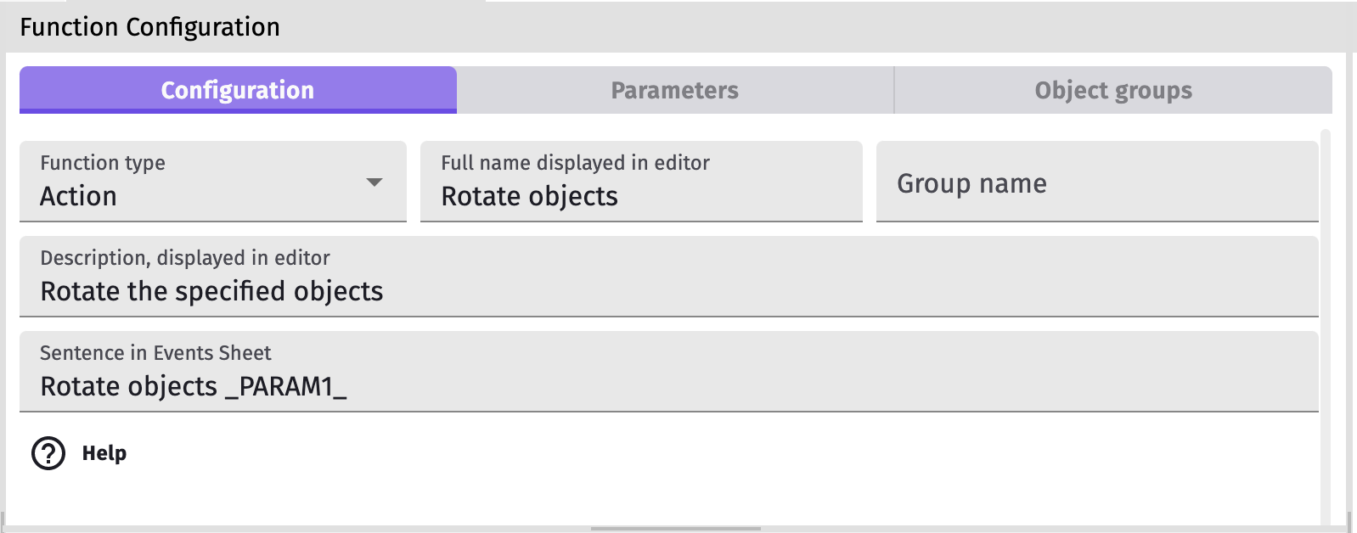Click the Help text link
The width and height of the screenshot is (1357, 533).
tap(104, 453)
